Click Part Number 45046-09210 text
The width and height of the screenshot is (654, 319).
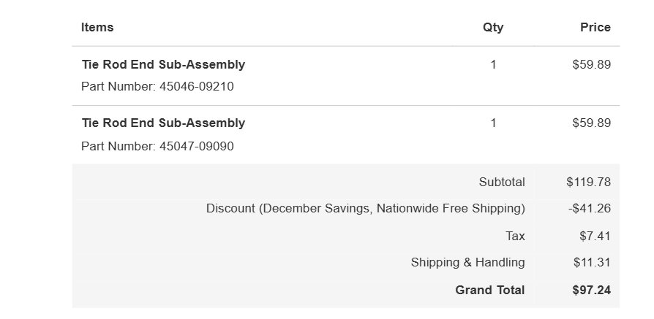[x=157, y=87]
